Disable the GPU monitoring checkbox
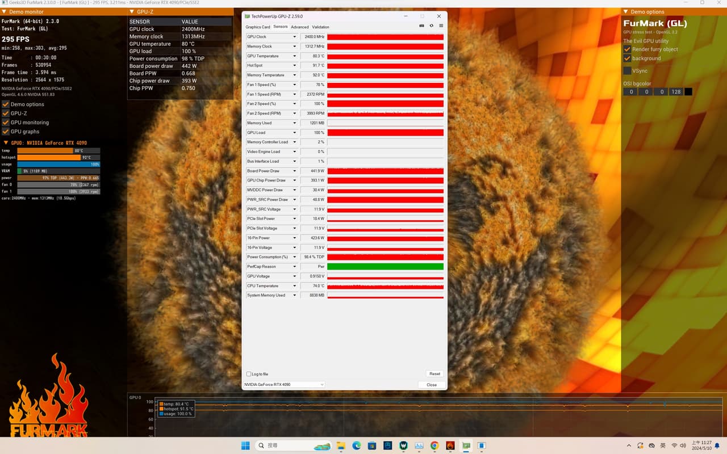727x454 pixels. 6,123
